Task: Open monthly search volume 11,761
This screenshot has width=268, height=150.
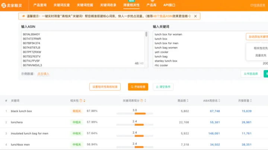Action: pos(246,133)
